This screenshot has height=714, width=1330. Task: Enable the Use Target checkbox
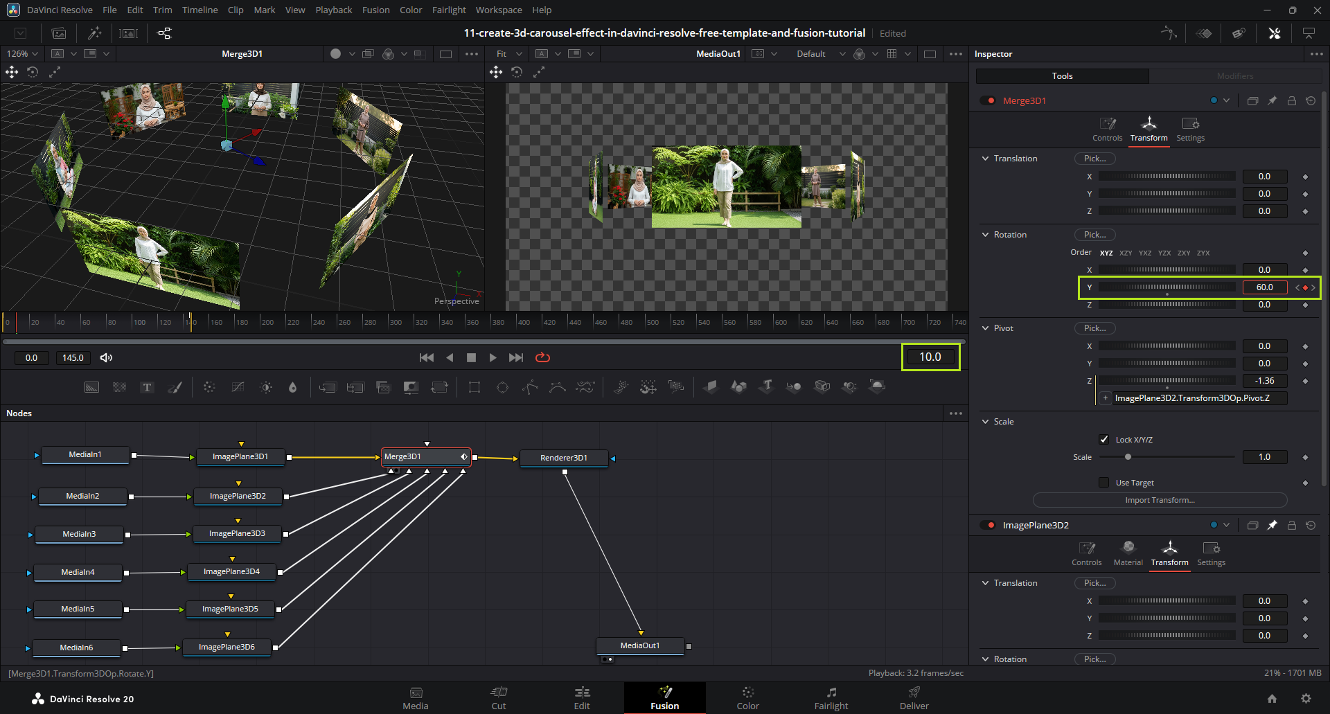[x=1104, y=483]
